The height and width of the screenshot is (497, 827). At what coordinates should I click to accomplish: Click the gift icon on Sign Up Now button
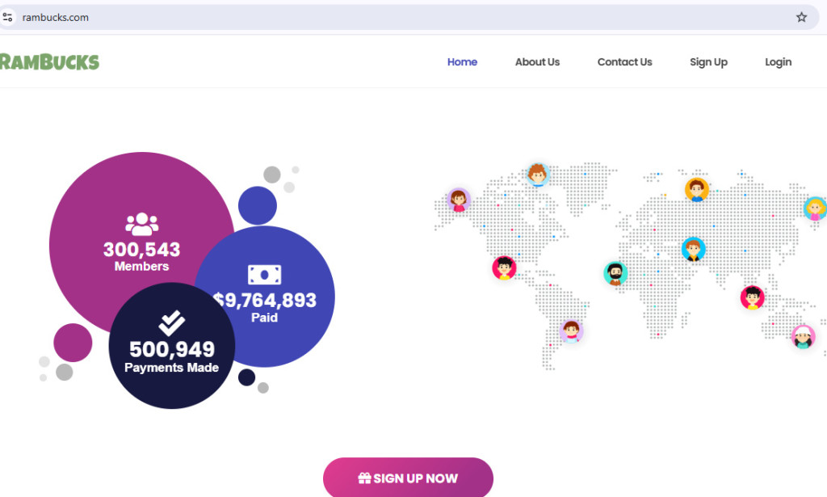[x=364, y=478]
